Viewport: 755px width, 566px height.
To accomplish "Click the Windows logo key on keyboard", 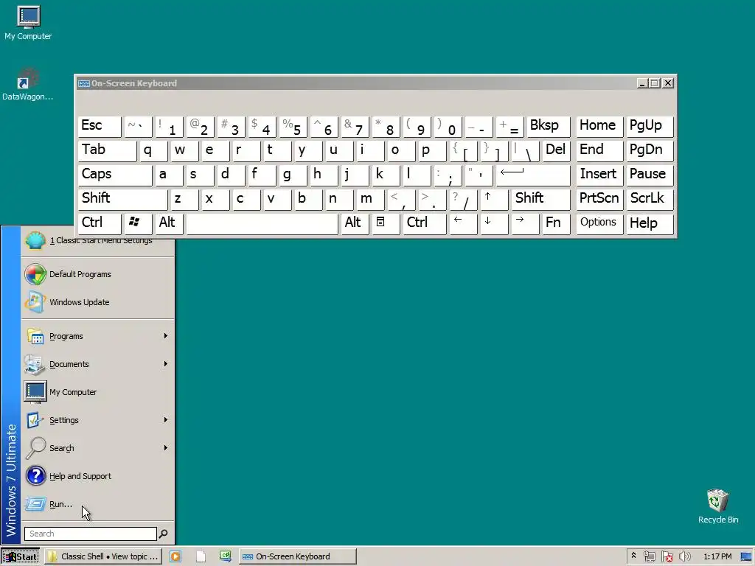I will coord(138,223).
